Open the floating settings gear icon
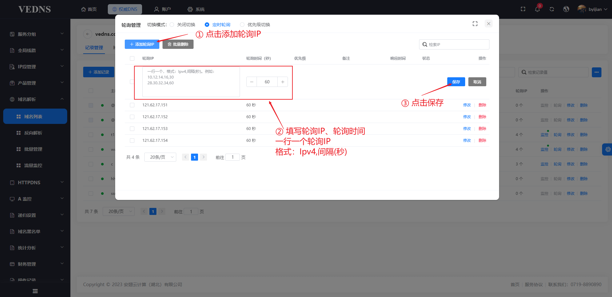612x297 pixels. [608, 149]
